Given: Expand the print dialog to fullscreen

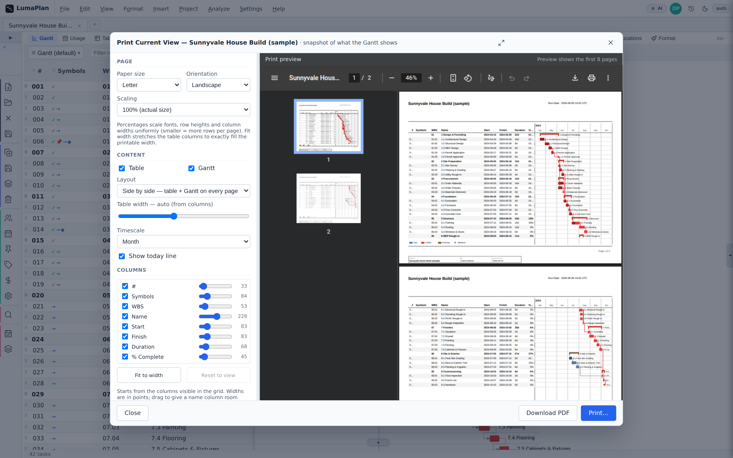Looking at the screenshot, I should point(501,43).
